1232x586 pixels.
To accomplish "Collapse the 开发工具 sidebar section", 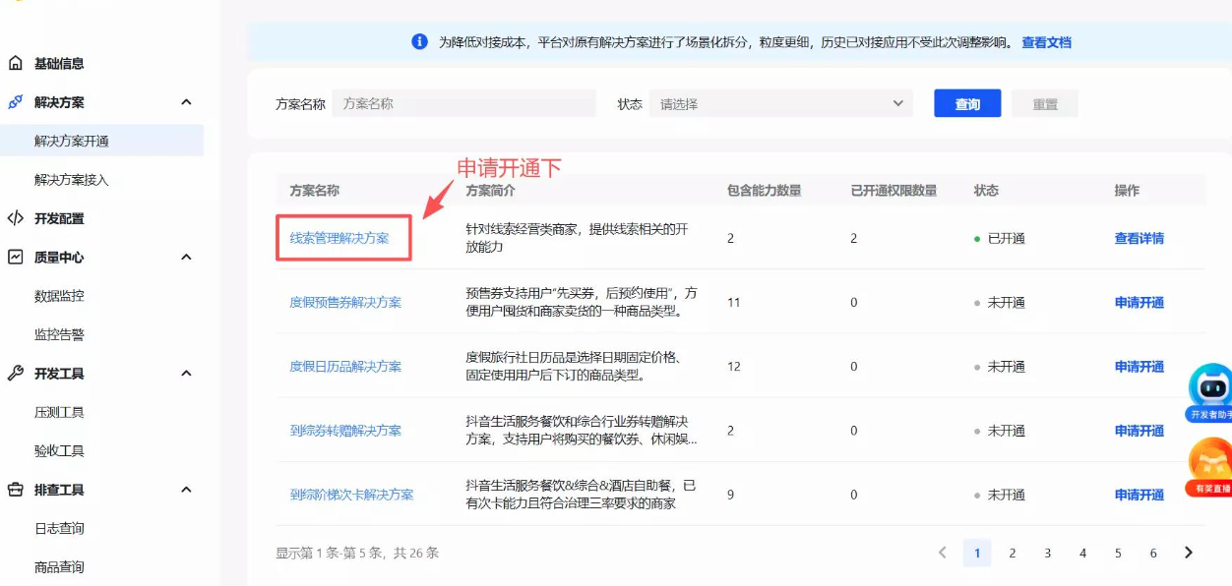I will (x=186, y=374).
